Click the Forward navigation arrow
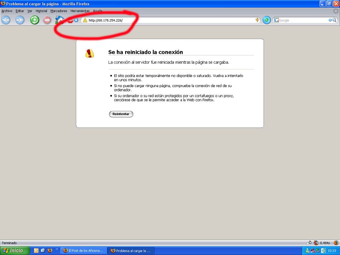This screenshot has height=255, width=340. (x=20, y=20)
